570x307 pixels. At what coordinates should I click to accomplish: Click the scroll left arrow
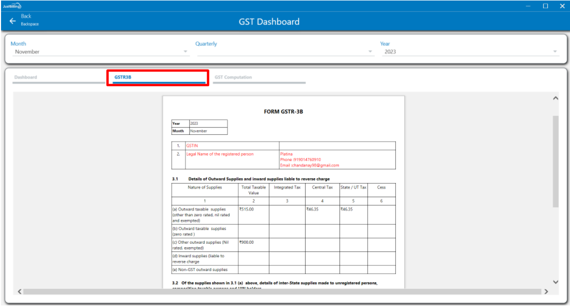20,291
